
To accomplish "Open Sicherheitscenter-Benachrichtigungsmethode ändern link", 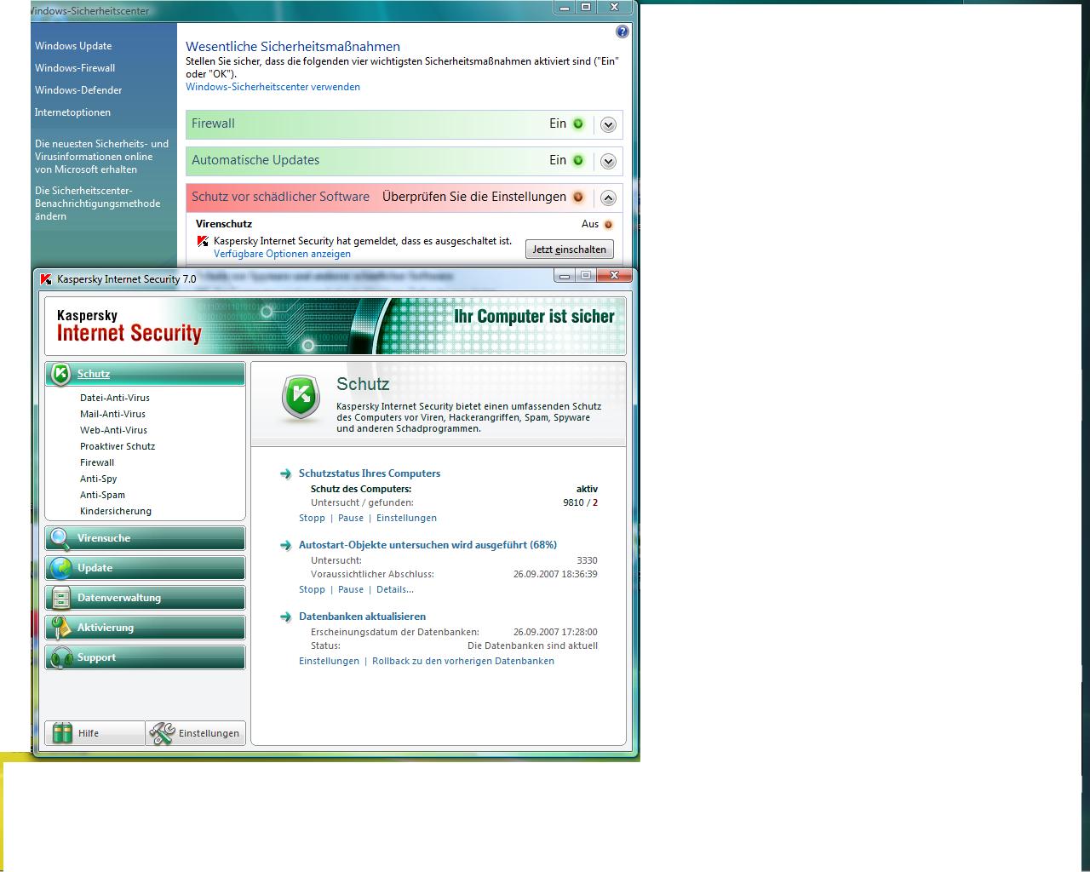I will click(97, 204).
